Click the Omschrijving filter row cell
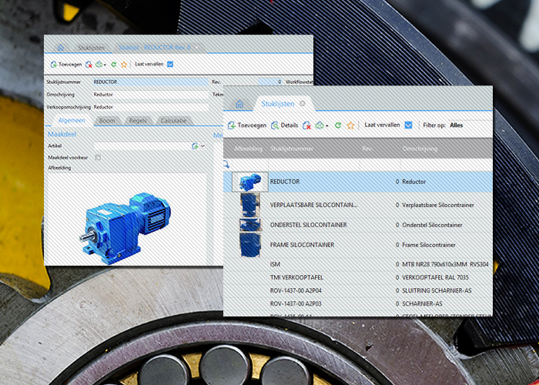Image resolution: width=539 pixels, height=385 pixels. pos(446,165)
